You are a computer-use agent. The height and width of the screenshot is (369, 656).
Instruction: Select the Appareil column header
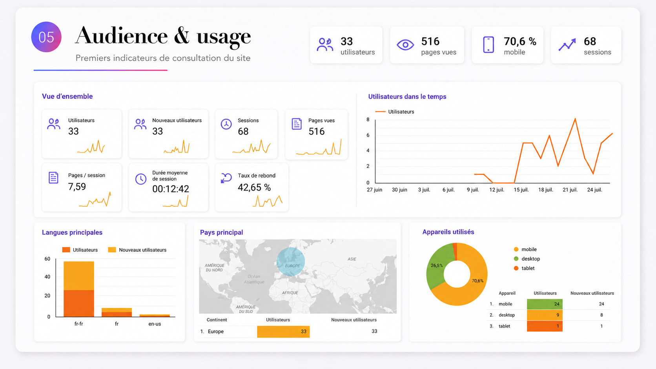(x=507, y=293)
